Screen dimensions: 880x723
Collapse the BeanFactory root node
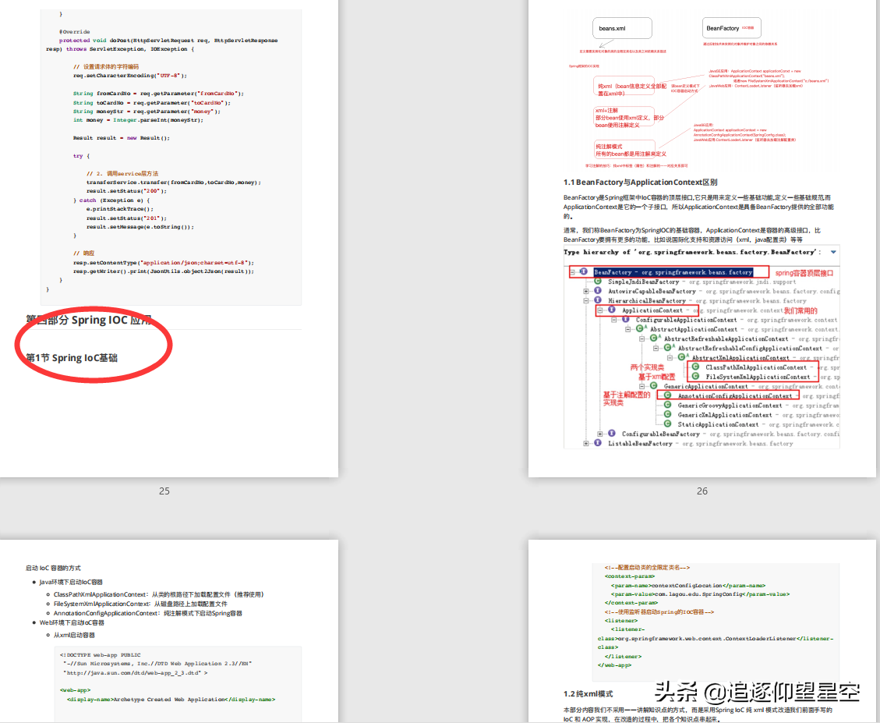coord(572,272)
